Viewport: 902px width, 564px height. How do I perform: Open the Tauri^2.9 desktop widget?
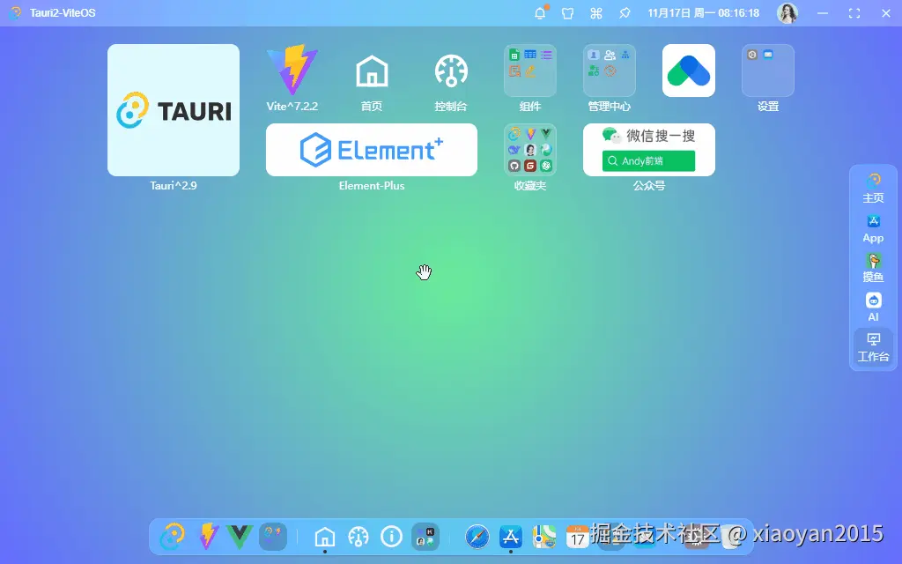click(174, 110)
